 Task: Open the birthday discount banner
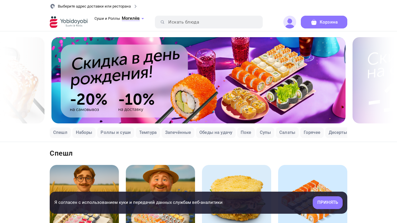[x=199, y=80]
